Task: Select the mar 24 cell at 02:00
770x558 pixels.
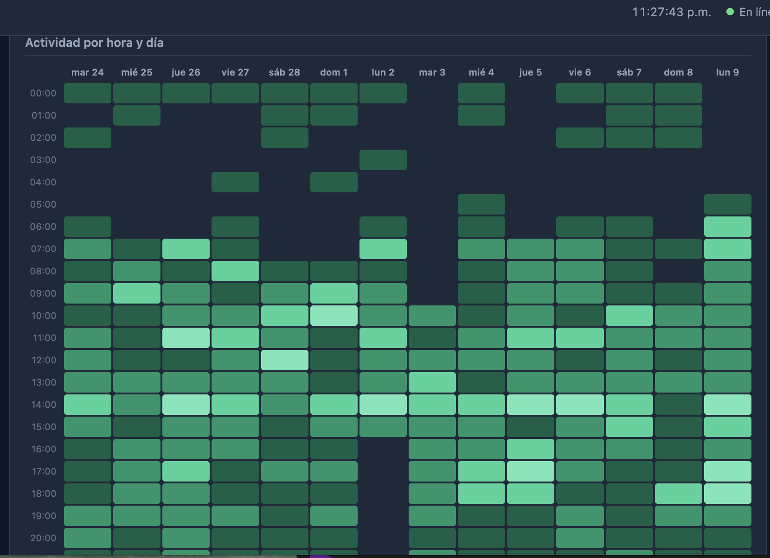Action: [x=87, y=138]
